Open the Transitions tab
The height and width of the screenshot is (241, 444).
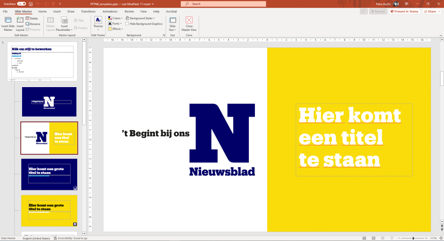click(x=88, y=11)
